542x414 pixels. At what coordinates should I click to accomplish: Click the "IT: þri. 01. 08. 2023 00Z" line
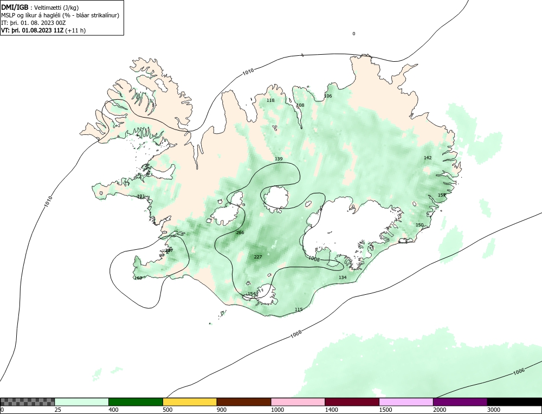point(34,23)
